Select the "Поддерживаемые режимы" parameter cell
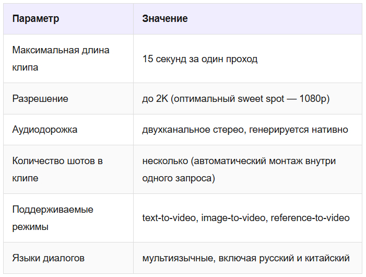Image resolution: width=366 pixels, height=277 pixels. [x=53, y=218]
